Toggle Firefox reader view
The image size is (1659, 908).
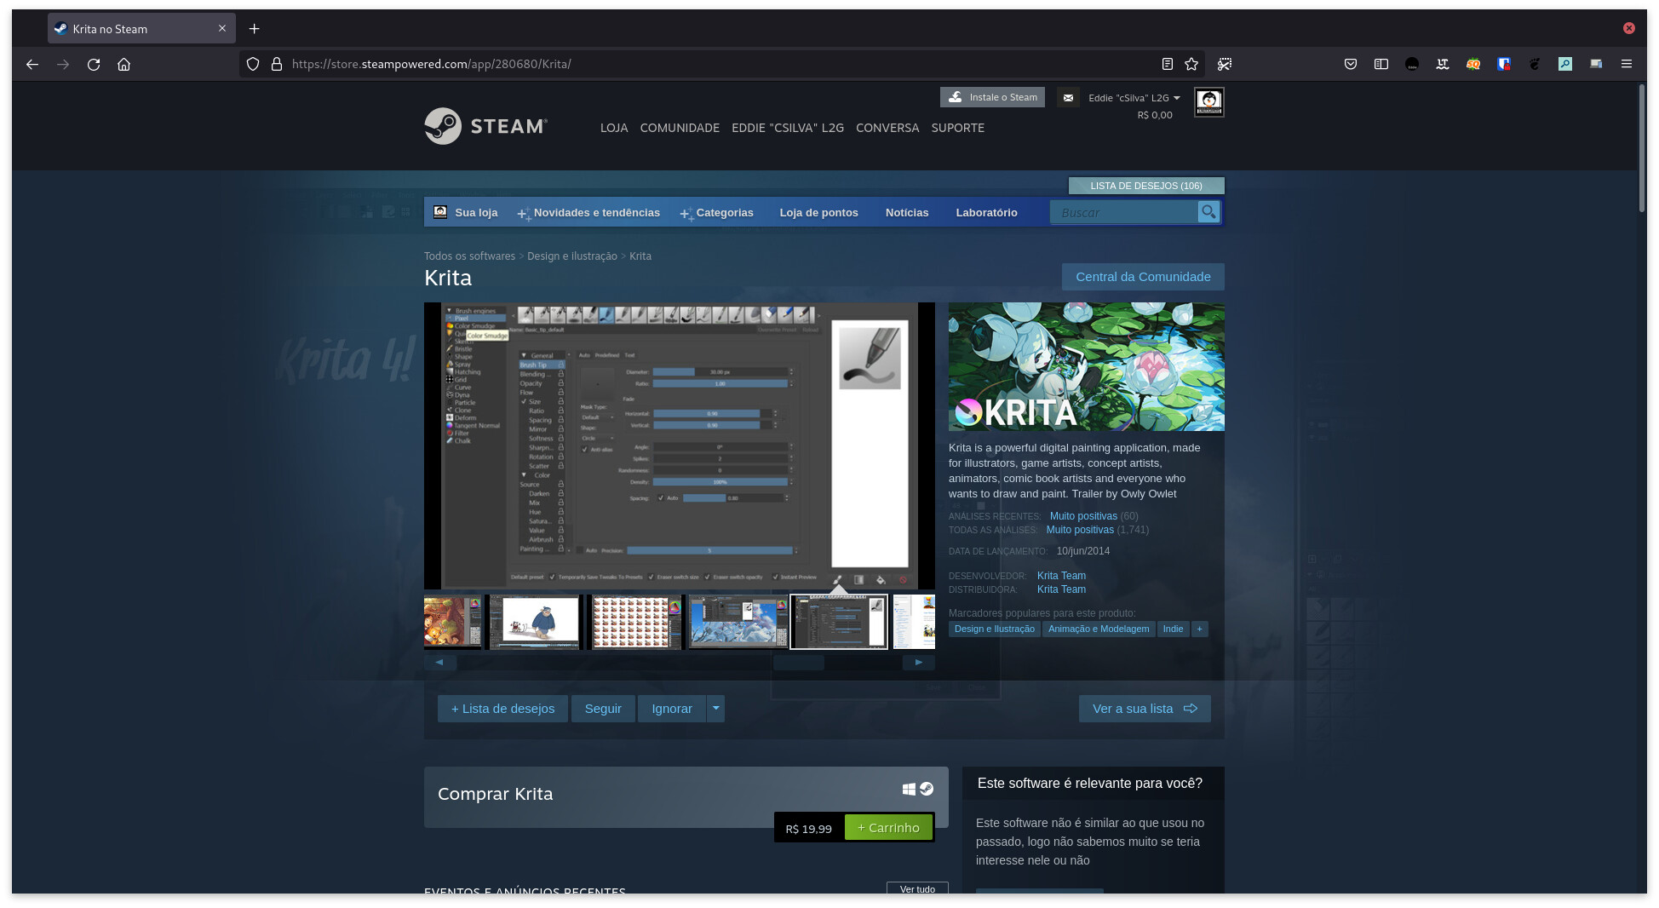click(x=1167, y=64)
